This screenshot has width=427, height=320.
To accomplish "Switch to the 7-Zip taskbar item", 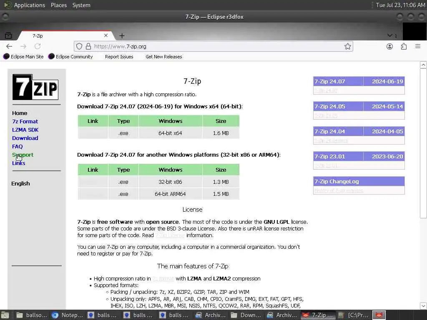I will pyautogui.click(x=318, y=315).
